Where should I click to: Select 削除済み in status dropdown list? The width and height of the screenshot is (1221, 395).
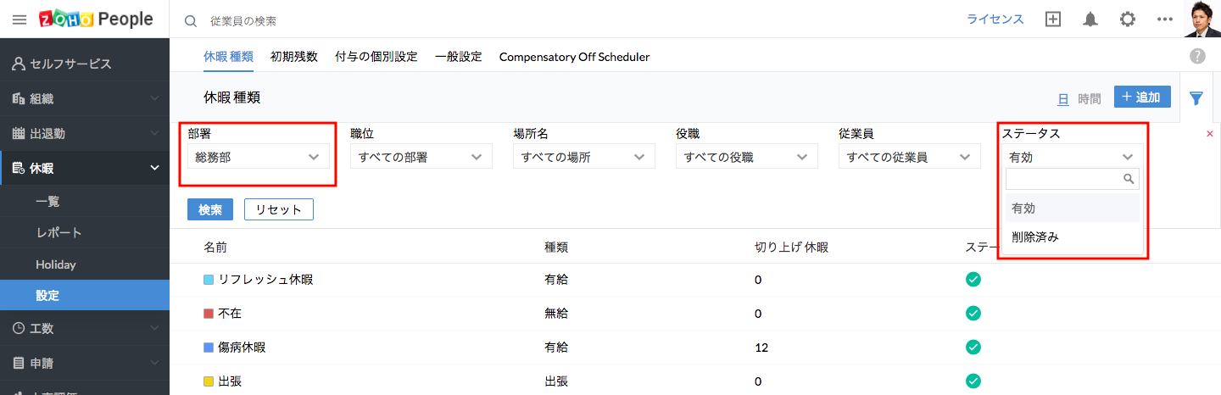click(1035, 237)
